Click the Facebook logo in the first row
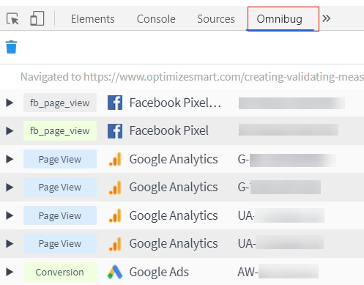Image resolution: width=364 pixels, height=285 pixels. click(x=115, y=103)
